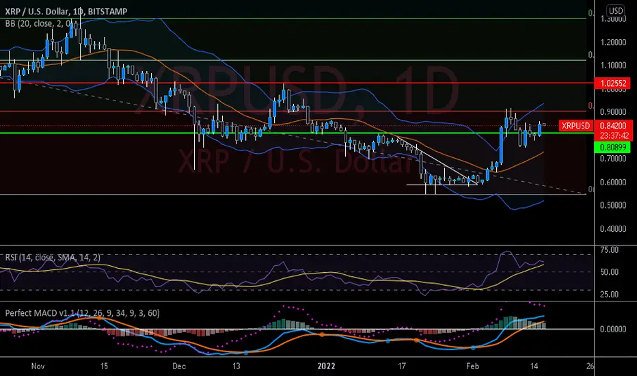637x376 pixels.
Task: Click the 0.70000 price axis value
Action: 613,159
